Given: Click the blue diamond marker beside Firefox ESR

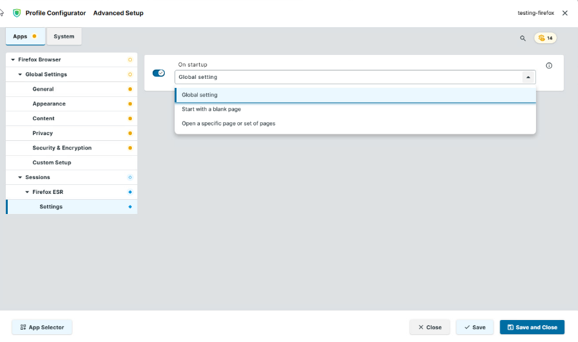Looking at the screenshot, I should point(130,192).
